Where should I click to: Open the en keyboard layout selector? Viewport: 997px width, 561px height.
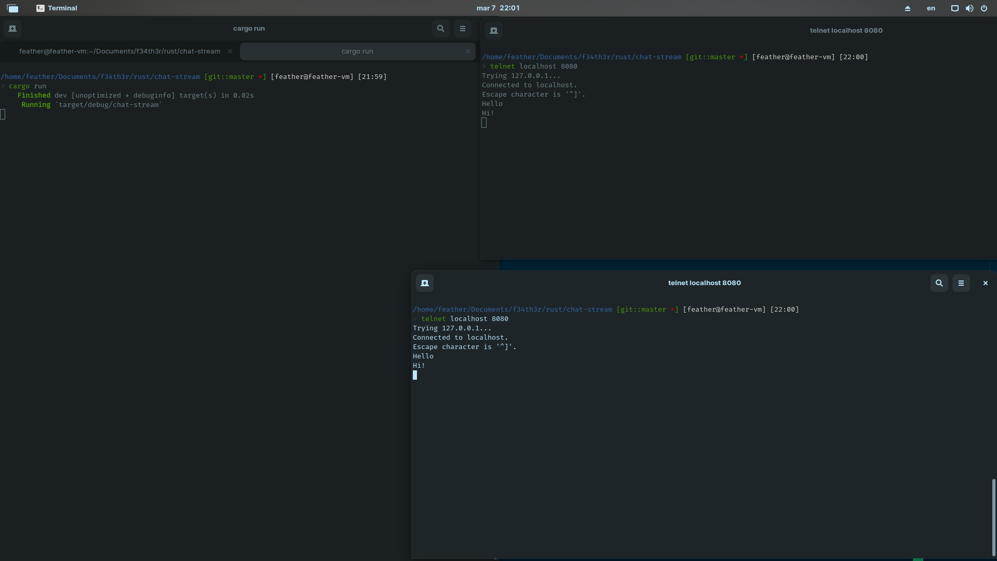(931, 8)
